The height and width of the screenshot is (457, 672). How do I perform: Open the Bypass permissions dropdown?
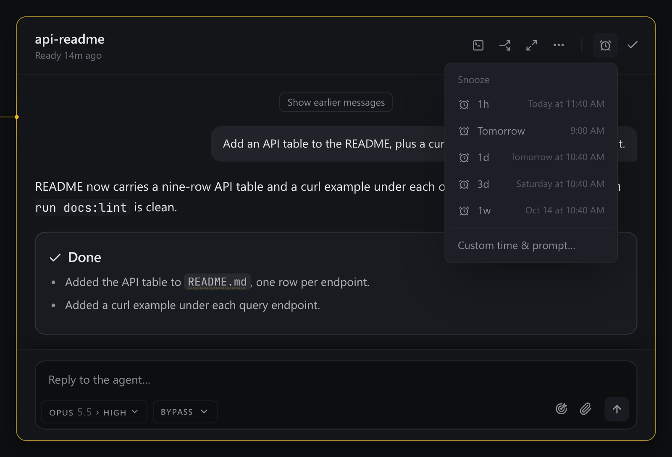pyautogui.click(x=185, y=412)
